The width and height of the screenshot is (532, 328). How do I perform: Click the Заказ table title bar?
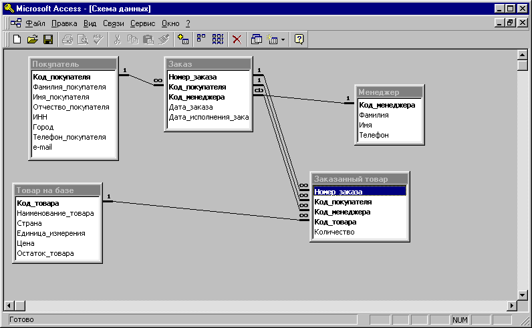pos(209,63)
